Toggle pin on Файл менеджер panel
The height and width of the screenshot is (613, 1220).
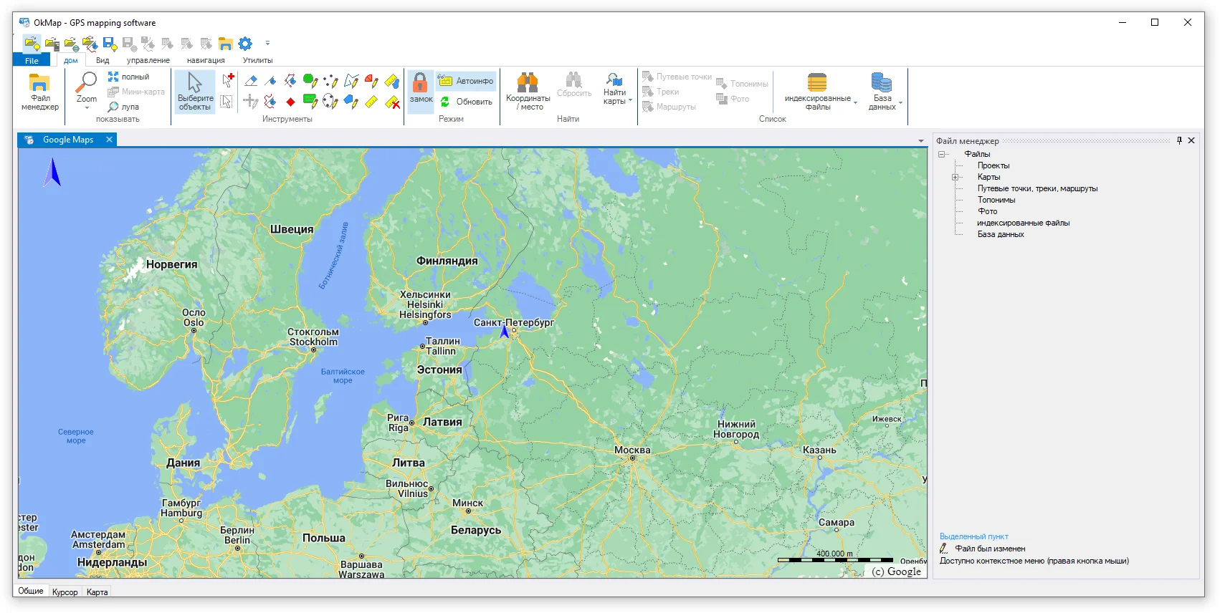tap(1179, 140)
